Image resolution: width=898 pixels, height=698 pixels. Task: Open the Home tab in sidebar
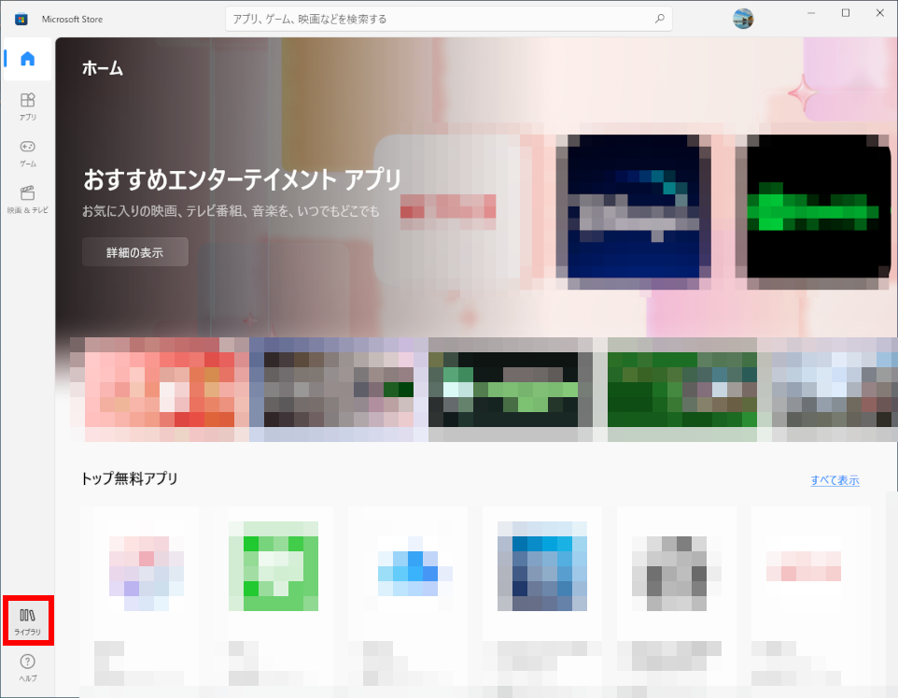27,59
